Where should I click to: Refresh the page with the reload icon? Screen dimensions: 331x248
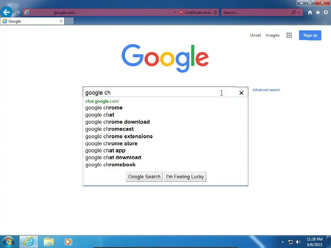pos(215,13)
